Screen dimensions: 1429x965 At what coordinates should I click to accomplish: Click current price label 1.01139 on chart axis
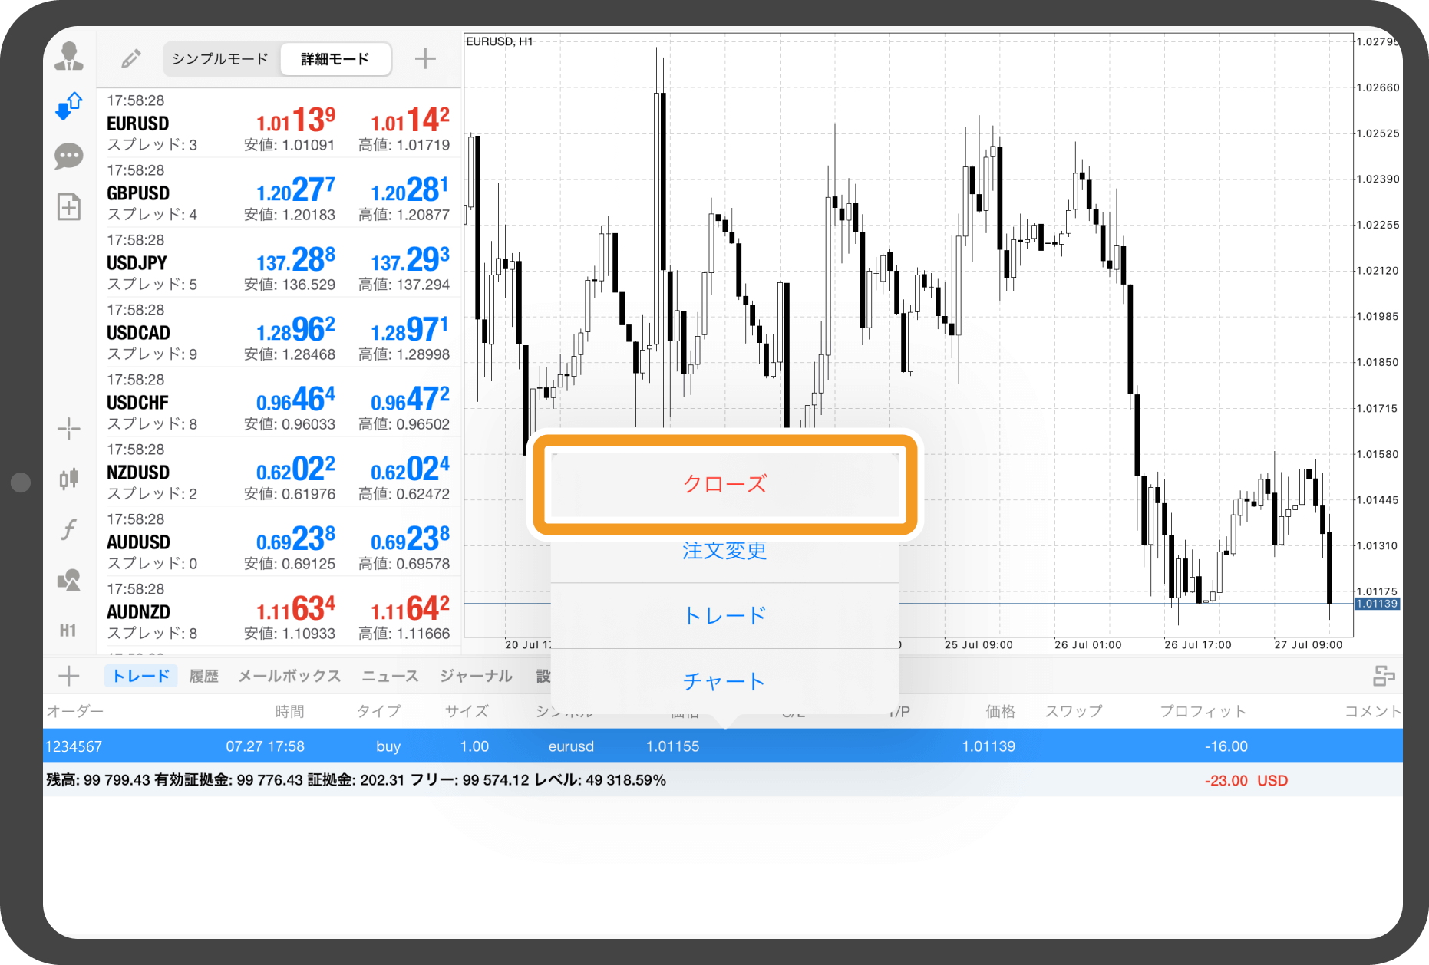coord(1377,604)
